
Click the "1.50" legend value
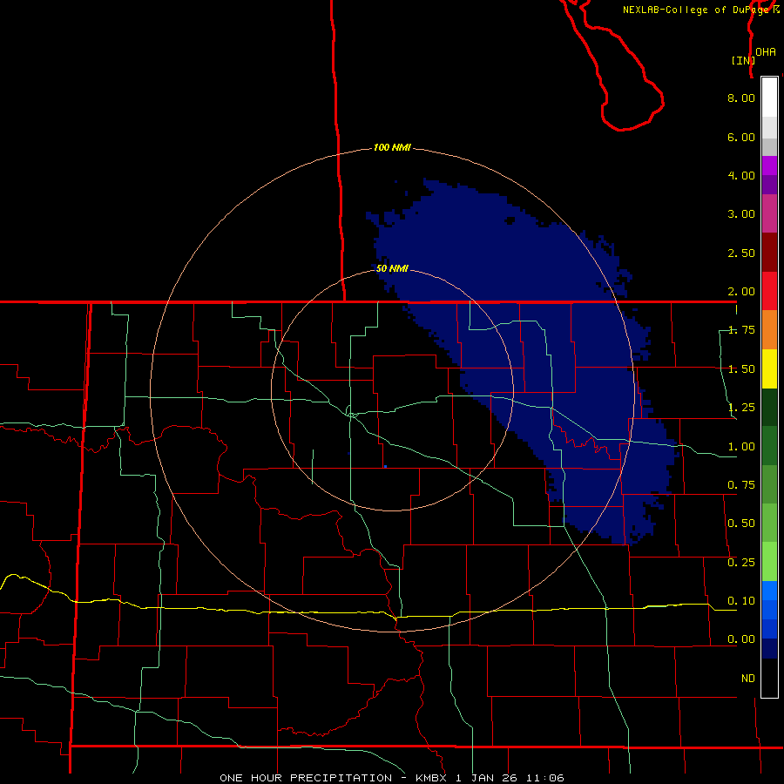(x=741, y=369)
